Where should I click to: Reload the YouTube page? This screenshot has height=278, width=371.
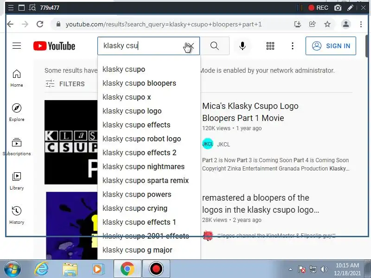coord(40,24)
